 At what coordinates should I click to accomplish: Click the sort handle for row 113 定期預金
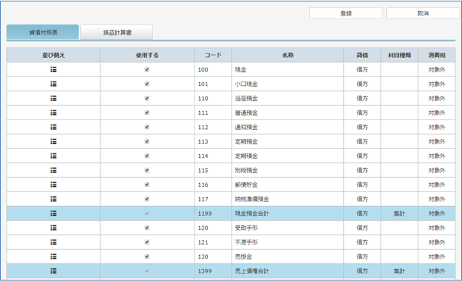pos(53,142)
